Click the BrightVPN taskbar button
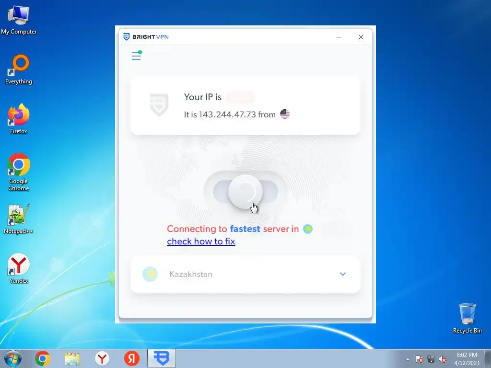This screenshot has height=368, width=491. (162, 358)
